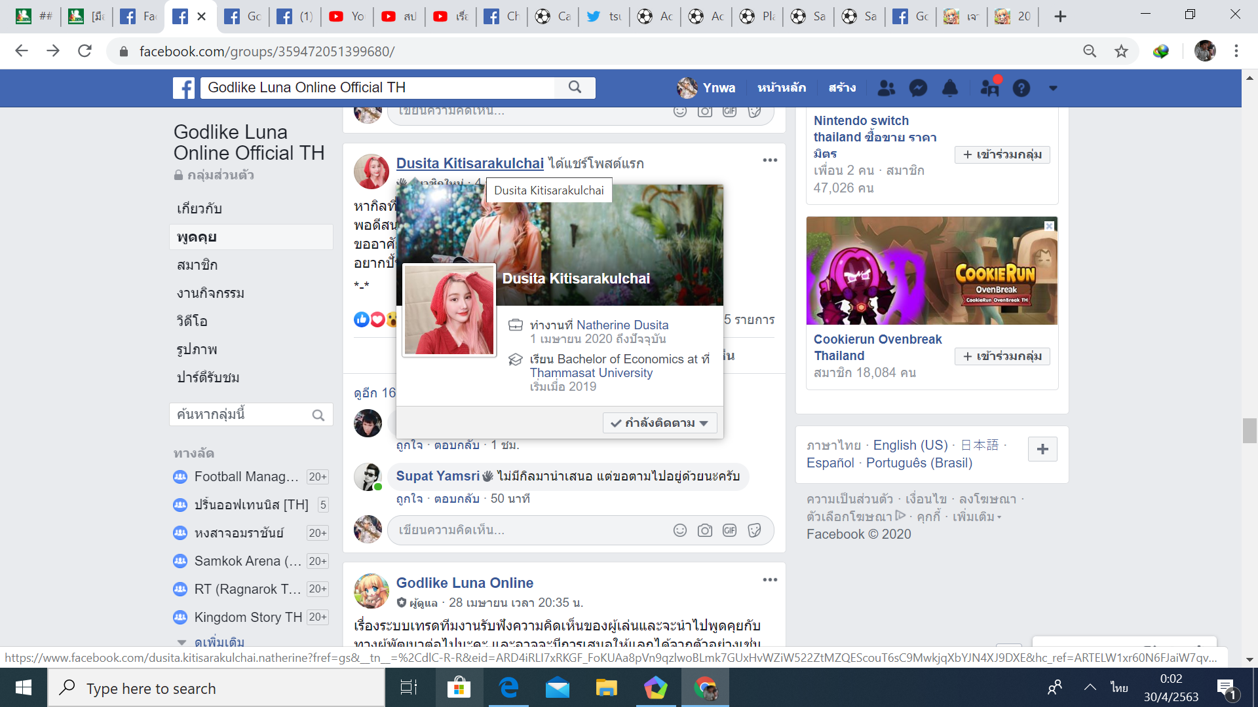Screen dimensions: 1258x707
Task: Close the Cookierun ad suggestion
Action: pyautogui.click(x=1049, y=226)
